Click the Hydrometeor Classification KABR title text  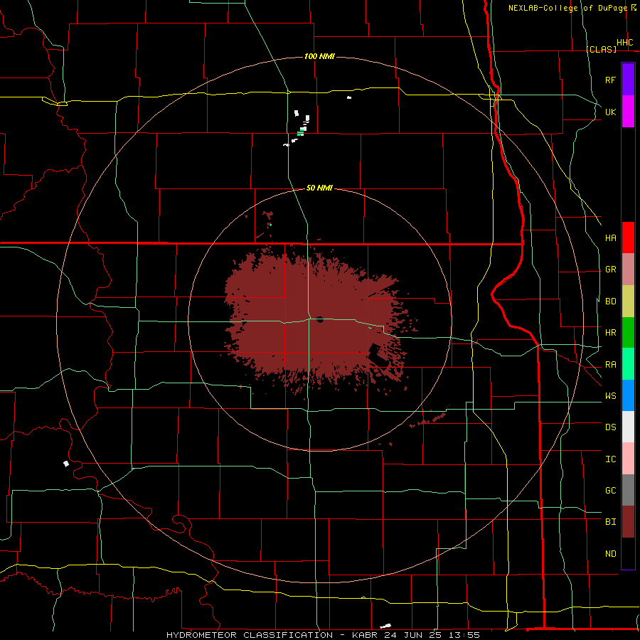click(323, 635)
